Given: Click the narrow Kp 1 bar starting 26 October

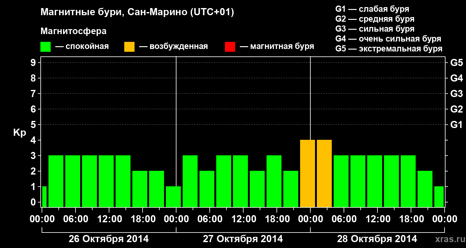Looking at the screenshot, I should click(x=44, y=197).
